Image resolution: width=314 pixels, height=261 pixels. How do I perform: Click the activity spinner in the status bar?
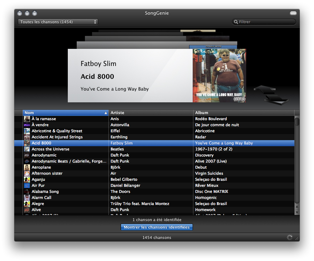pos(290,237)
